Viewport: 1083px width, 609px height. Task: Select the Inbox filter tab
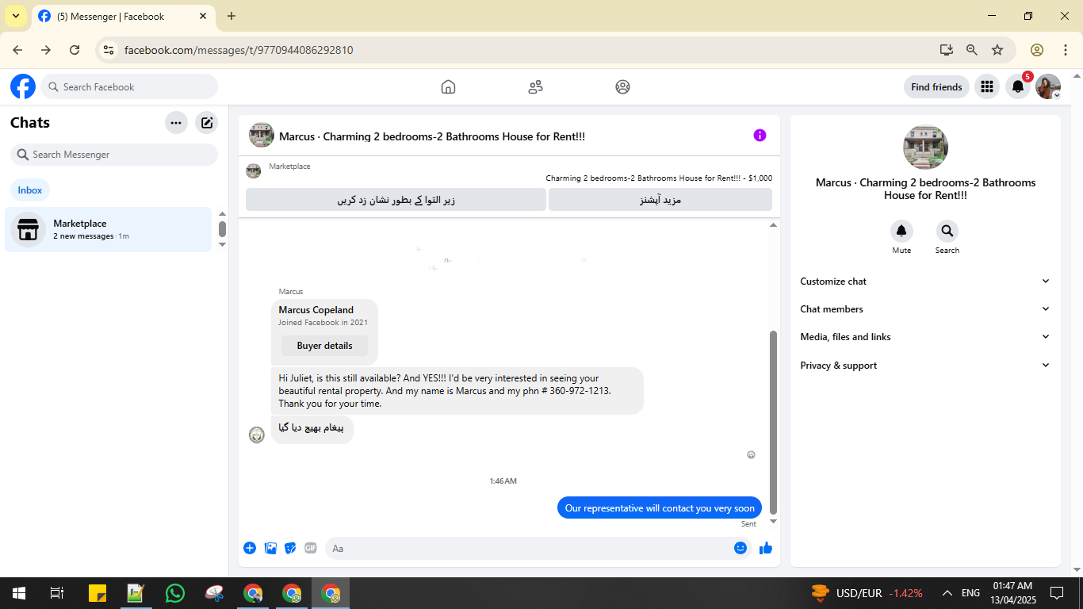point(30,190)
